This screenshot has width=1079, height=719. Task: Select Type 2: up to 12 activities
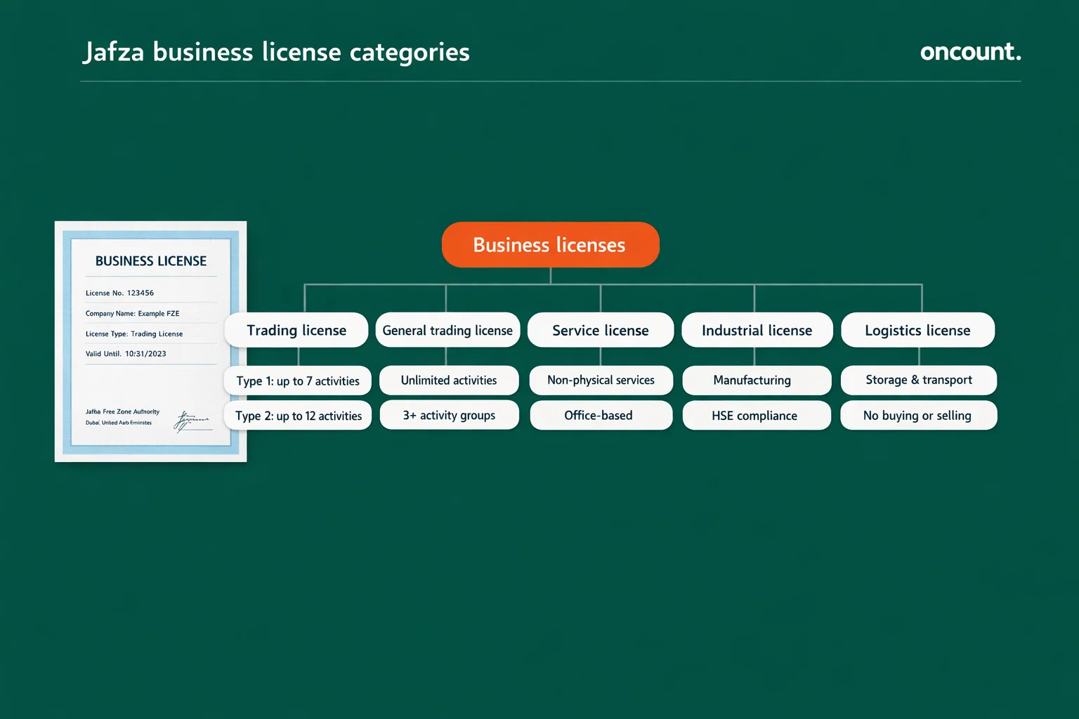297,415
